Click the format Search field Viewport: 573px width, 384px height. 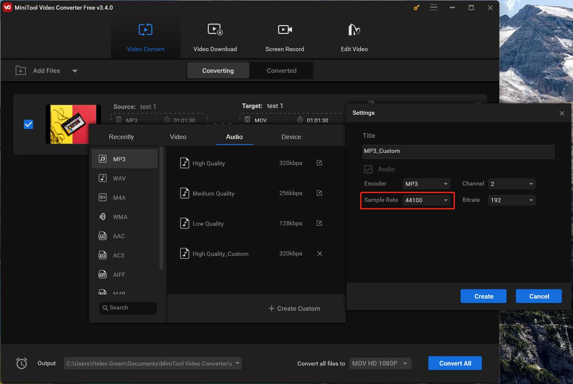click(x=128, y=308)
